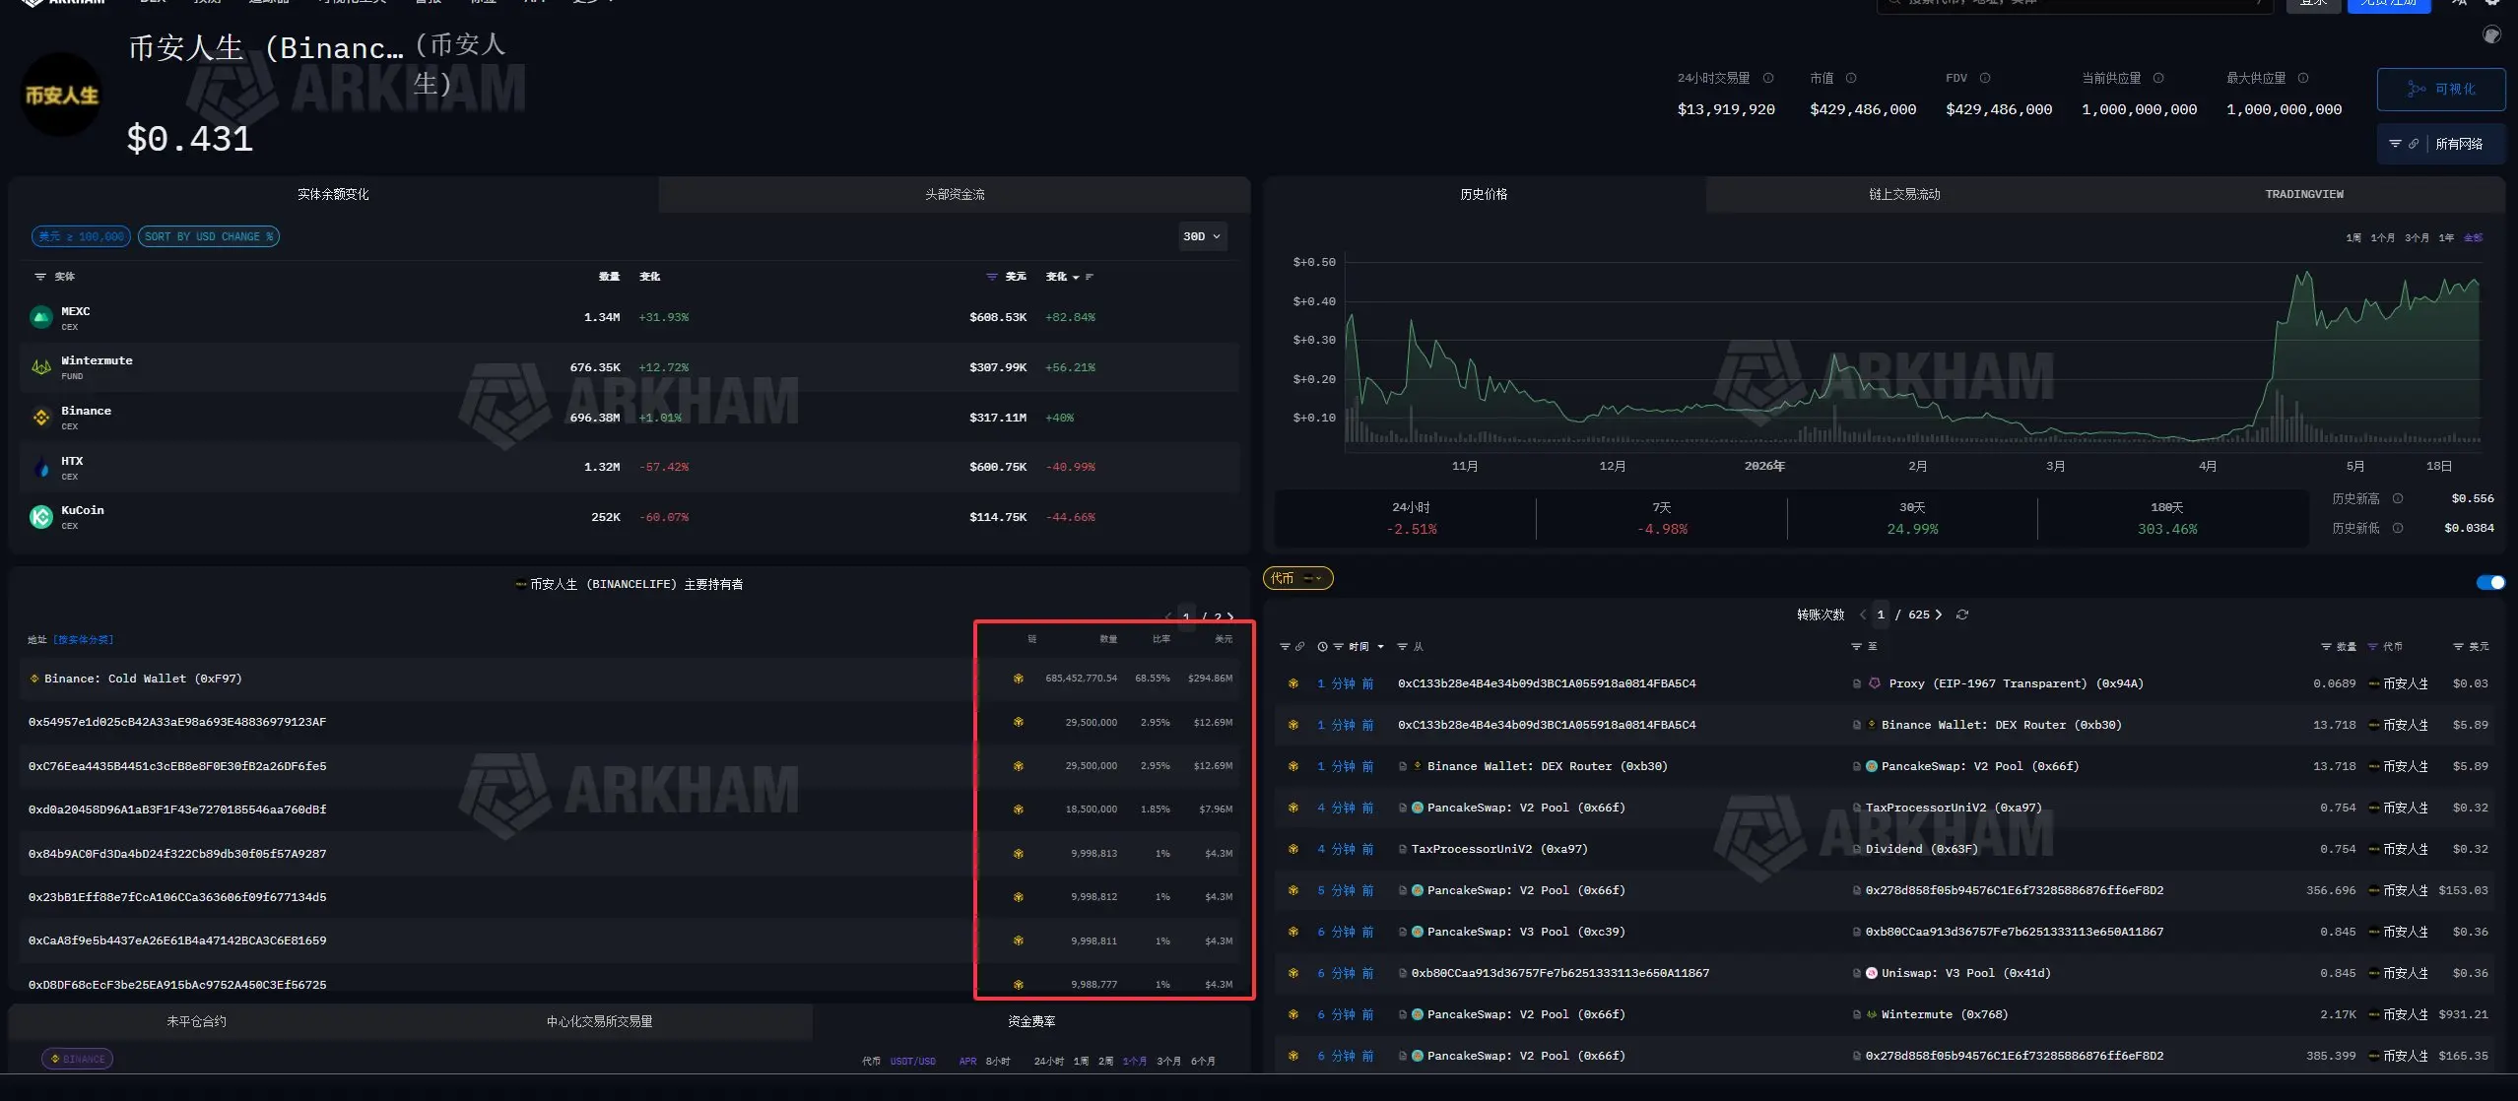Viewport: 2518px width, 1101px height.
Task: Select the 全部 chart range
Action: [x=2474, y=237]
